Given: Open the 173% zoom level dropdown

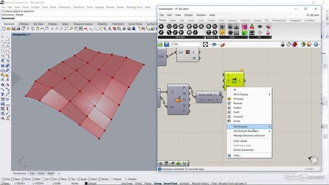Looking at the screenshot, I should tap(200, 45).
